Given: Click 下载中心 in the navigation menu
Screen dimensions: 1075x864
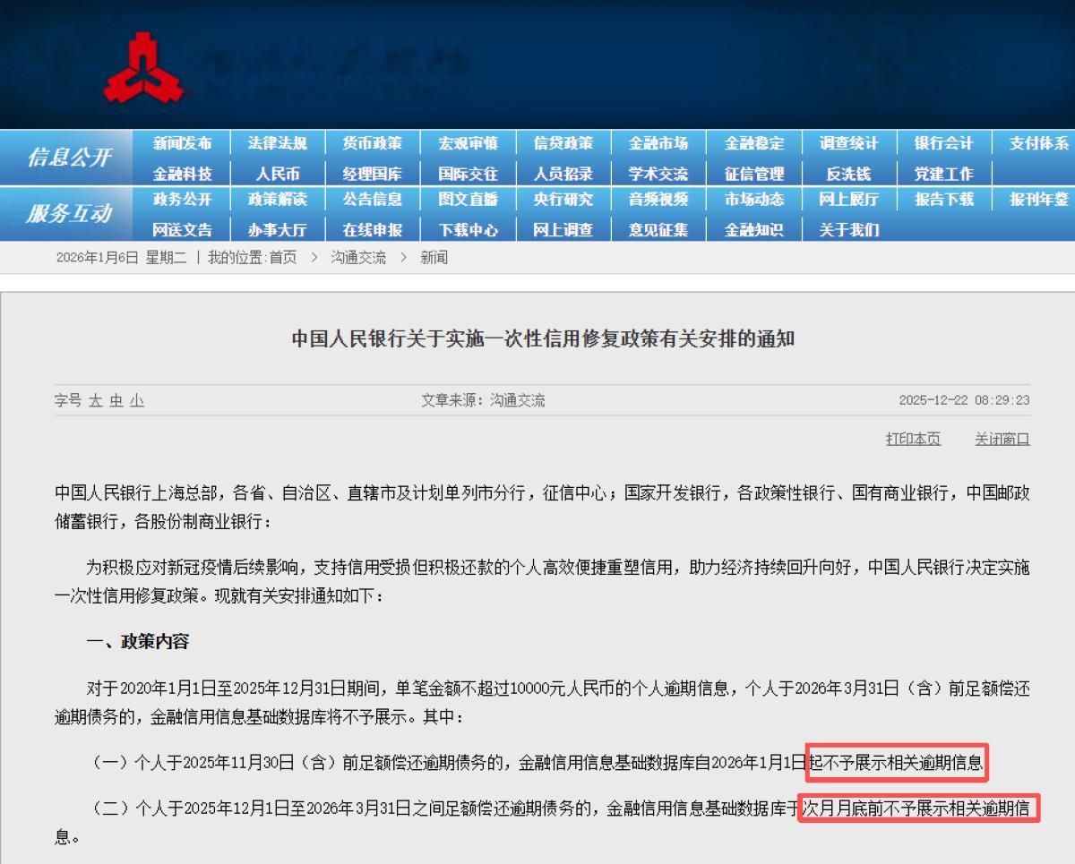Looking at the screenshot, I should pos(468,229).
